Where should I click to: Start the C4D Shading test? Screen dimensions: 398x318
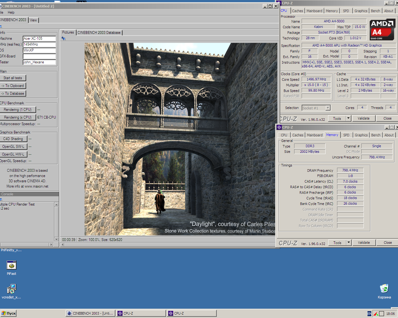coord(13,139)
